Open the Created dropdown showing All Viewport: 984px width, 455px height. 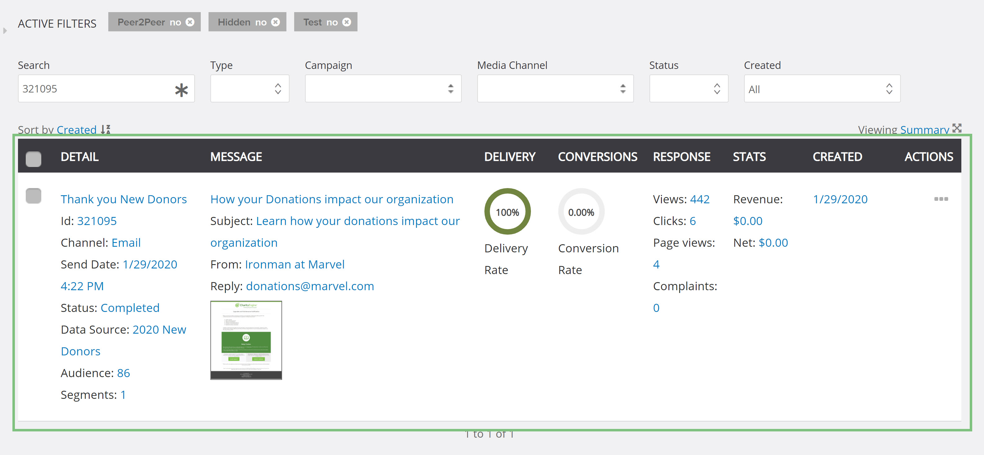[822, 89]
